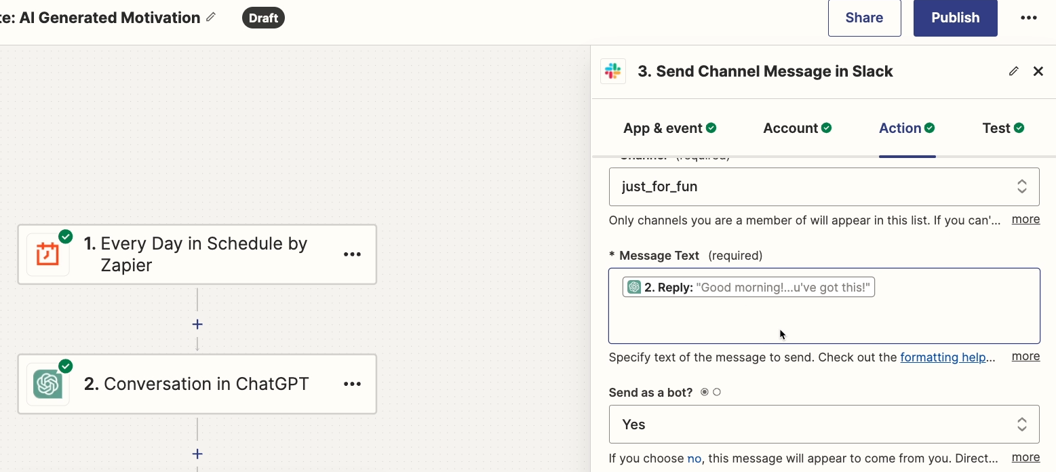
Task: Select the Action tab
Action: (907, 128)
